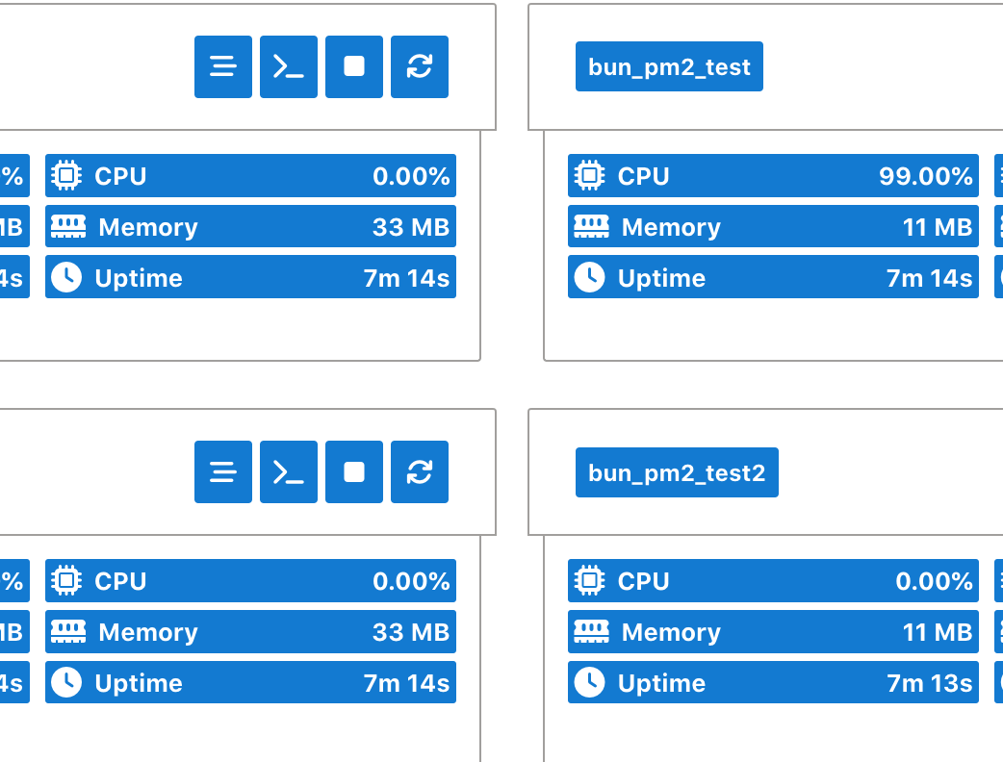Click the Uptime 7m 13s row on bun_pm2_test2

(x=770, y=682)
